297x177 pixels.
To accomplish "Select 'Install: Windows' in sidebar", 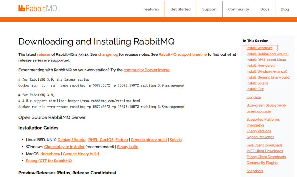I will 259,48.
